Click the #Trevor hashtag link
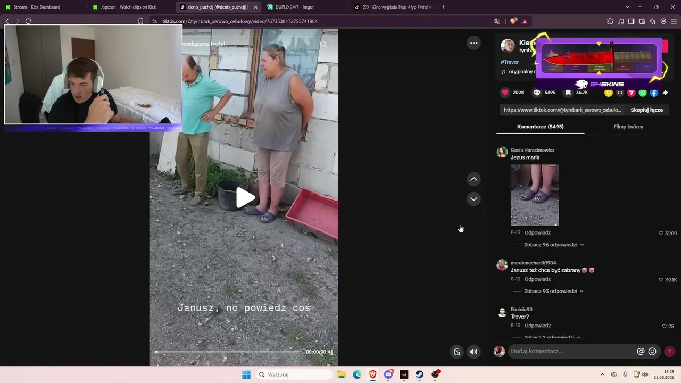The height and width of the screenshot is (383, 681). (x=510, y=62)
